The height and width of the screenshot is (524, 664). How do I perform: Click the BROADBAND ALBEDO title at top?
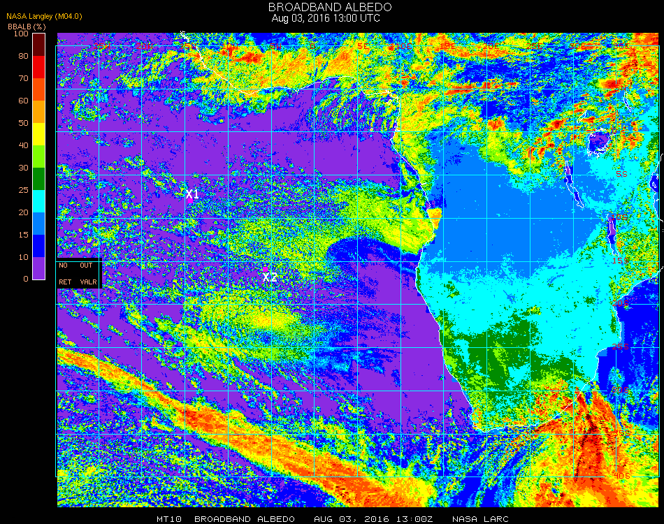(330, 7)
